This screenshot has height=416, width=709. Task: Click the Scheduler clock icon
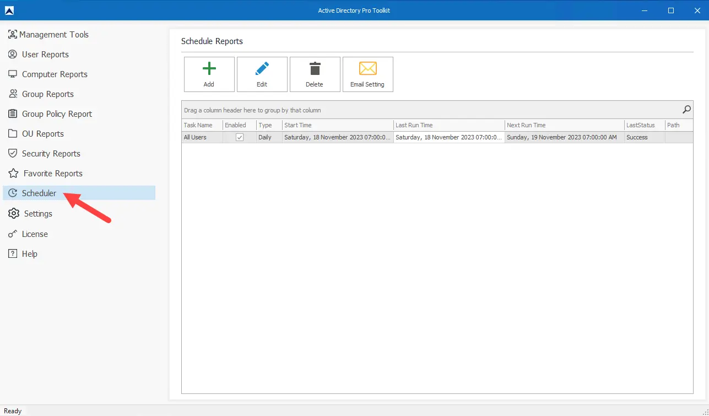[x=13, y=193]
